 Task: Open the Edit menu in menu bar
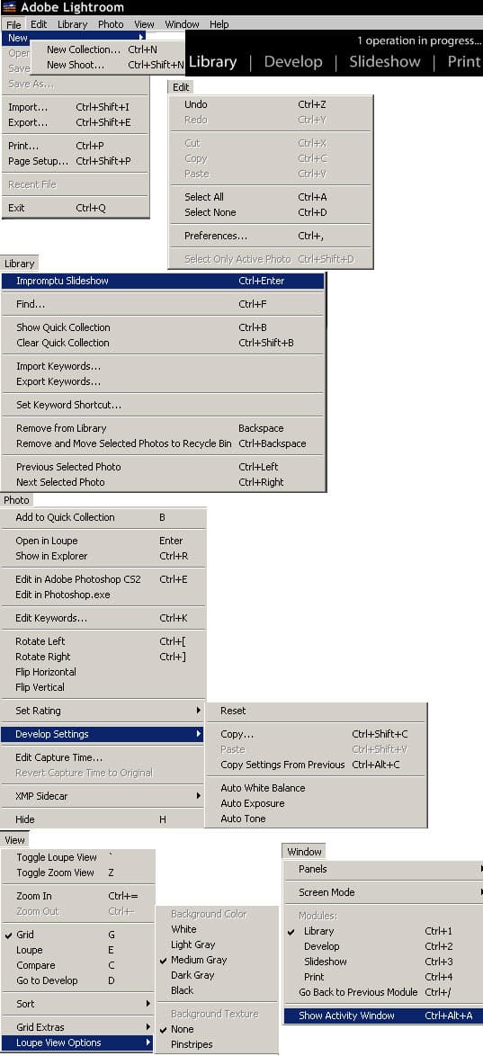point(39,24)
